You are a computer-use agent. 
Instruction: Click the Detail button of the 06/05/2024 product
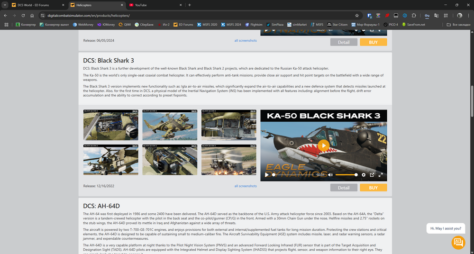pyautogui.click(x=344, y=42)
